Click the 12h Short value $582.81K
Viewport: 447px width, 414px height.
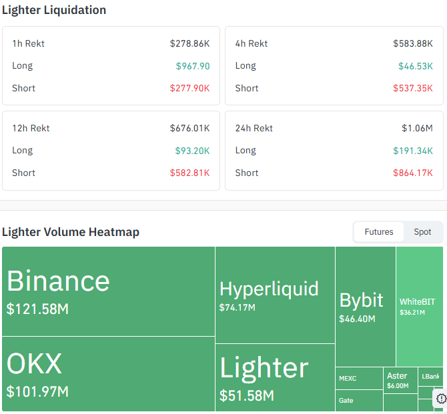(x=189, y=173)
